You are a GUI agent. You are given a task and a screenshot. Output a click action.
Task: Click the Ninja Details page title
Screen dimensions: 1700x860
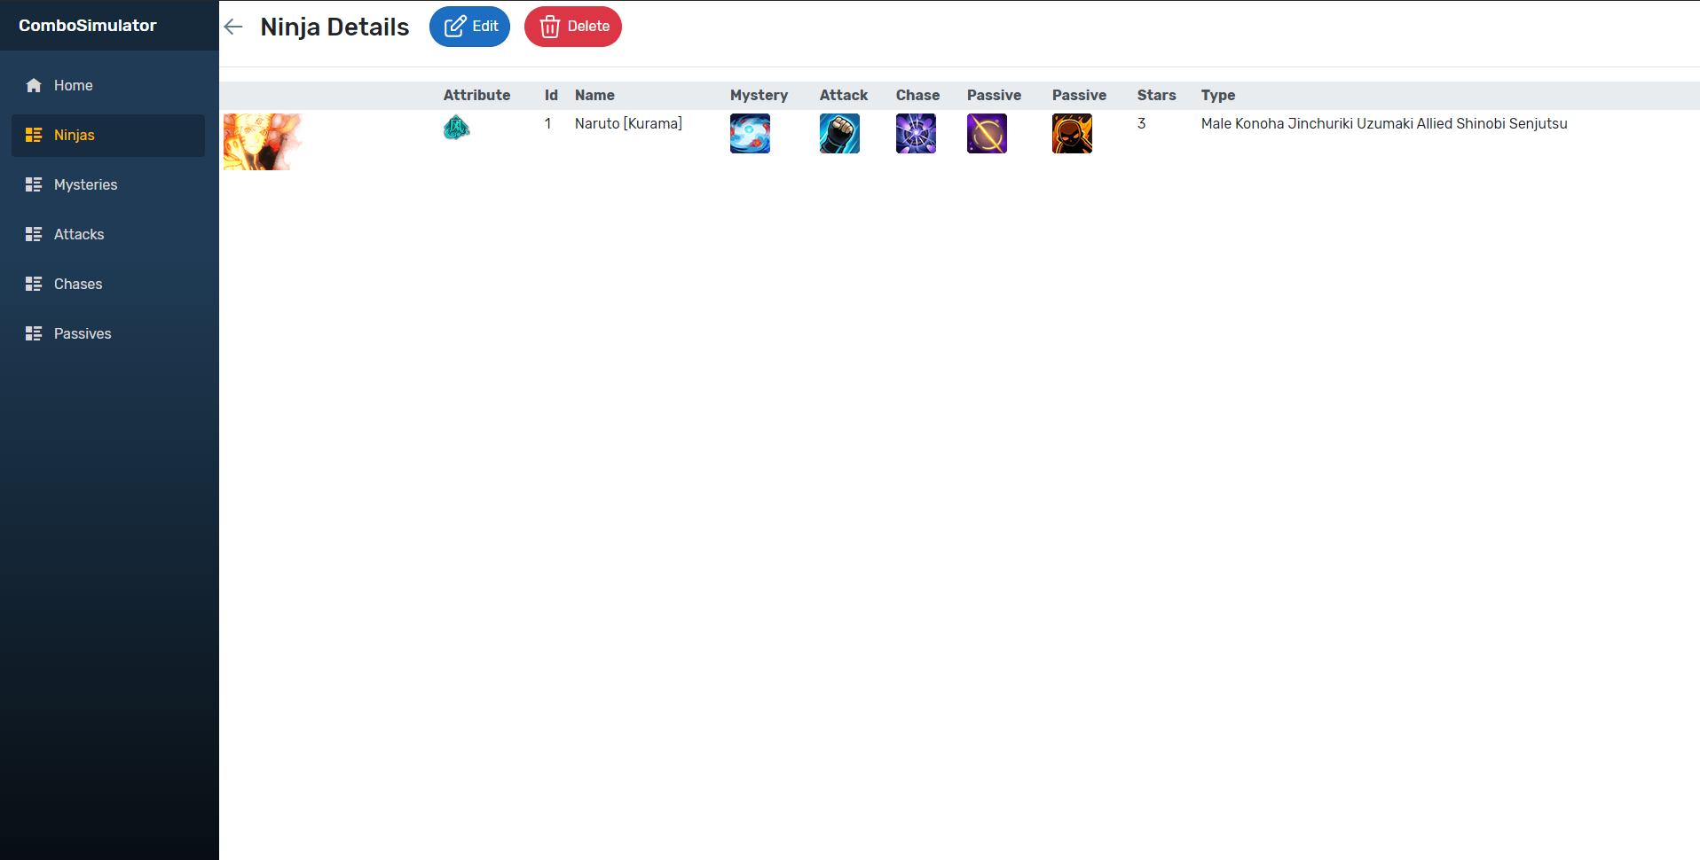pos(334,27)
